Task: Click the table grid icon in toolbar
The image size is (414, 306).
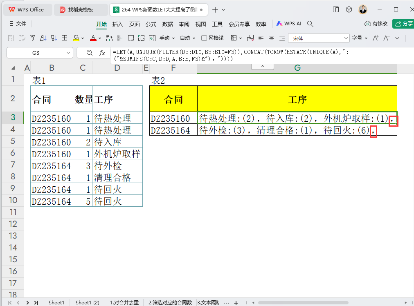Action: click(64, 38)
